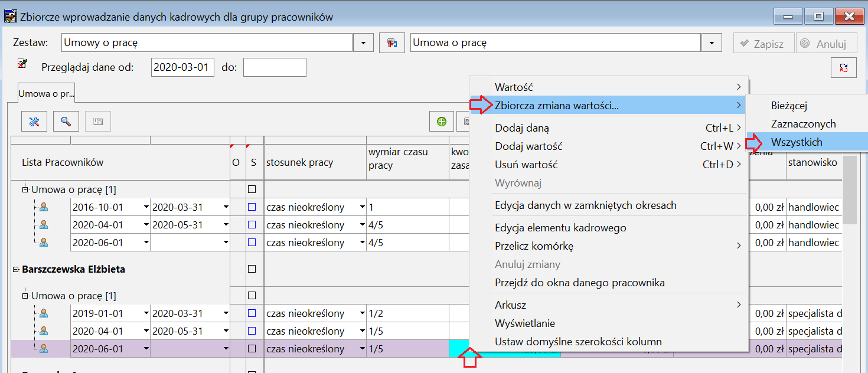Select Usuń wartość in the context menu
This screenshot has height=373, width=868.
click(x=608, y=165)
